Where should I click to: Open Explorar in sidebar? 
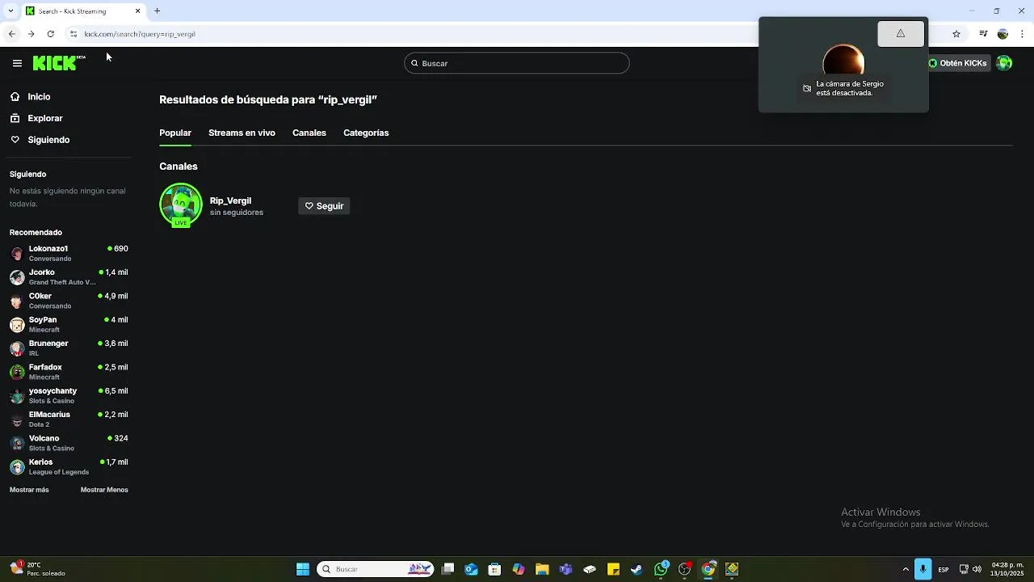click(45, 118)
